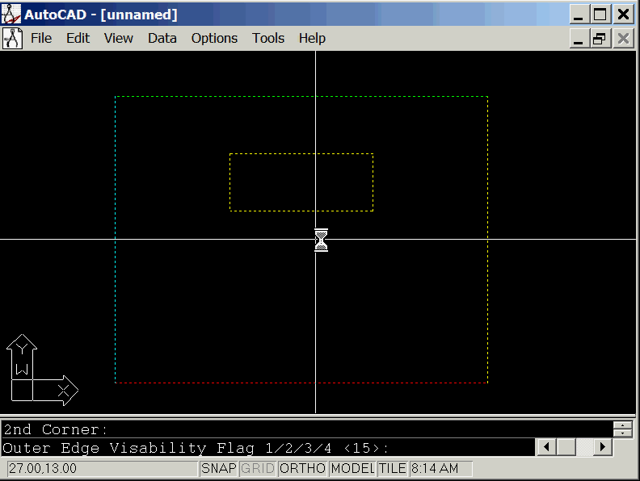This screenshot has width=640, height=481.
Task: Close the AutoCAD application window
Action: tap(623, 15)
